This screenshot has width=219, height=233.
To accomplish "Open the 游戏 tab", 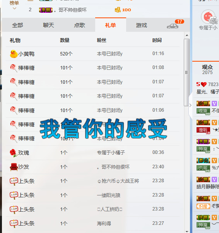I will 142,25.
